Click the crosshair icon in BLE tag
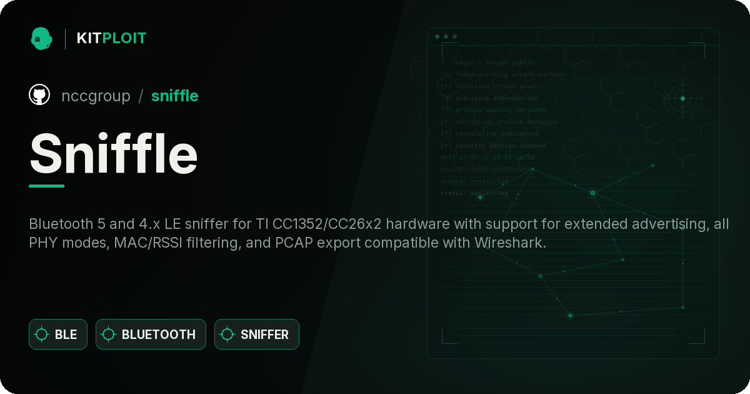This screenshot has width=750, height=394. [42, 335]
